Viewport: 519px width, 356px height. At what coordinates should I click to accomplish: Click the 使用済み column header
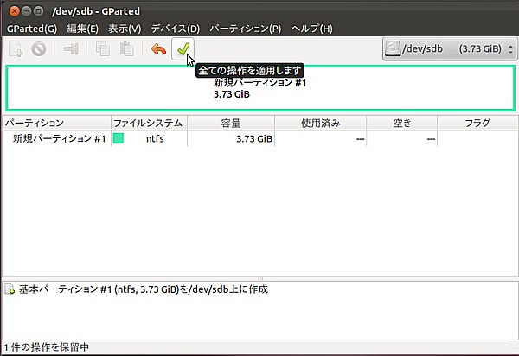pyautogui.click(x=320, y=123)
